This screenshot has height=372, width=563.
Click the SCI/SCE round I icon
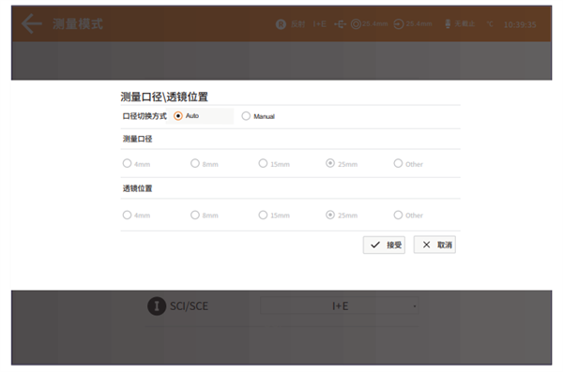click(x=157, y=306)
